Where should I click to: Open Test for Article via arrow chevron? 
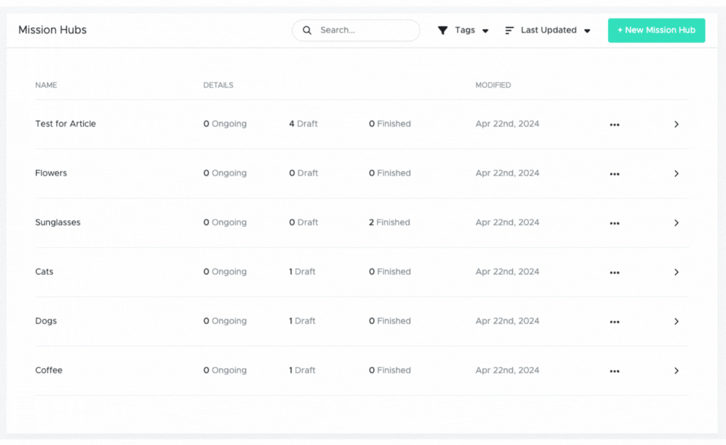pos(676,124)
